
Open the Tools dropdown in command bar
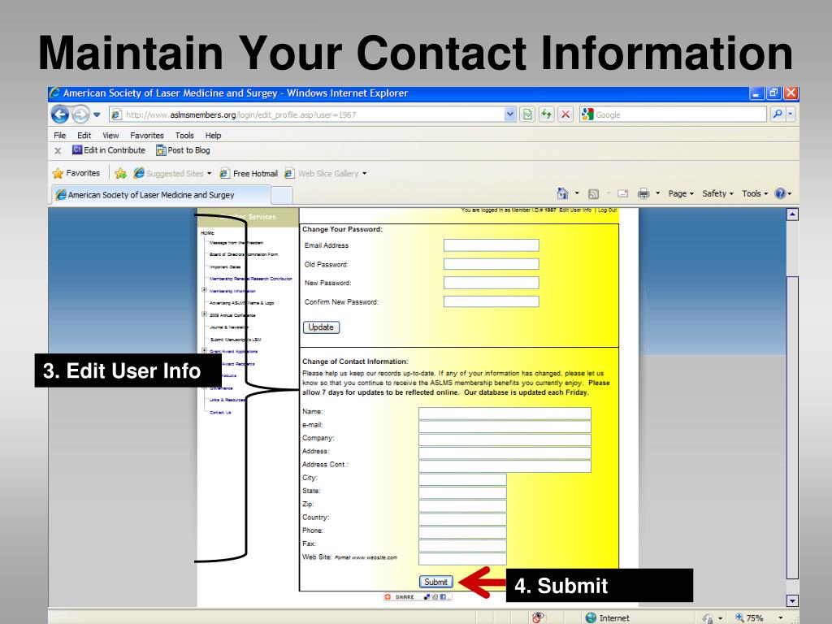[755, 193]
